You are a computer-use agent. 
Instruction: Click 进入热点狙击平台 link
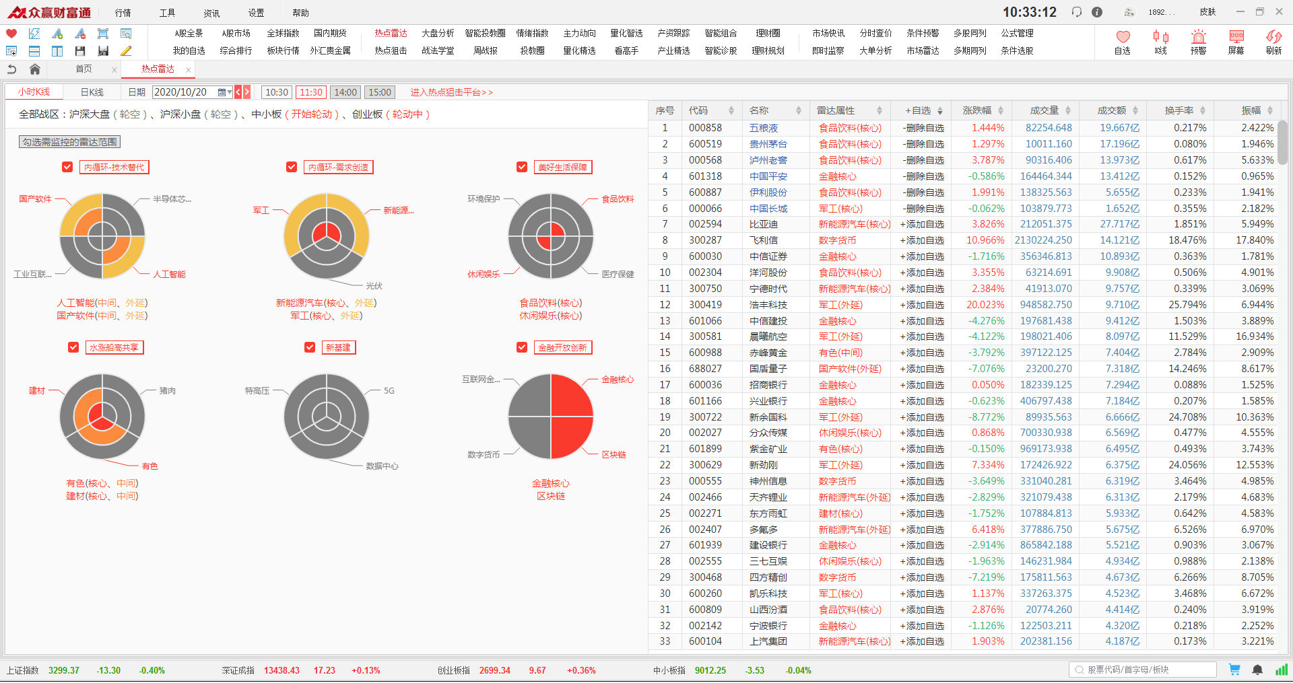[452, 92]
